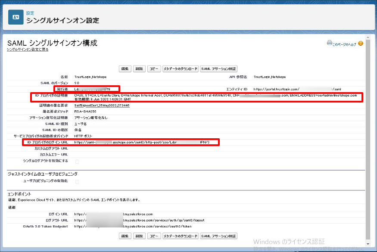The width and height of the screenshot is (377, 252).
Task: Click the アサーション暗号化なし value
Action: tap(91, 118)
